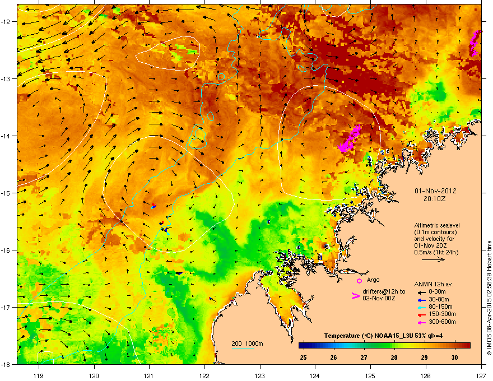Click the longitude axis label '121'
493x381 pixels.
point(149,375)
